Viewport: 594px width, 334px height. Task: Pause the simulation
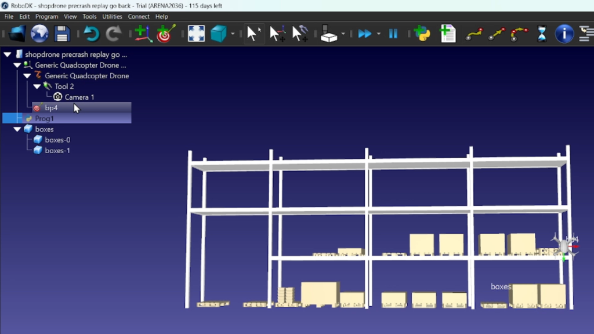click(393, 34)
